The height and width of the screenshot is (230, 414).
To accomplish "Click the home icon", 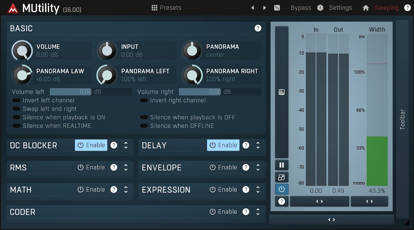I will point(366,8).
